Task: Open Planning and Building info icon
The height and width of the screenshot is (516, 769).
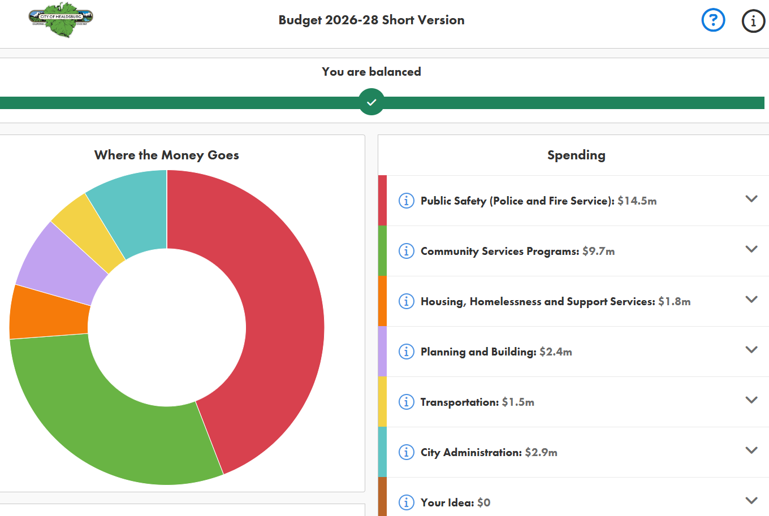Action: [x=406, y=352]
